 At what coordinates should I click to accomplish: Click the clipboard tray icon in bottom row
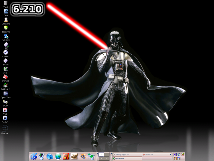tap(175, 159)
